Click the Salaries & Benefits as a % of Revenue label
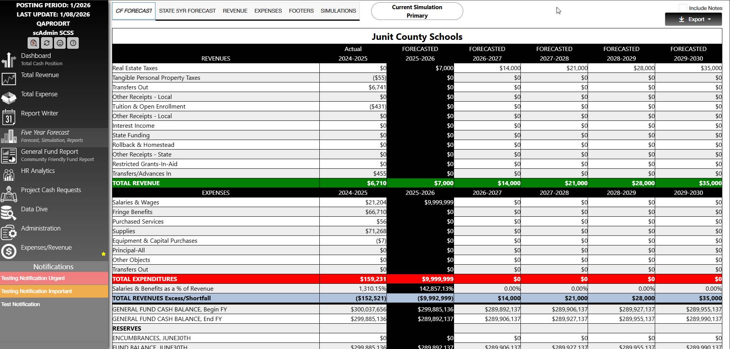 pos(163,289)
